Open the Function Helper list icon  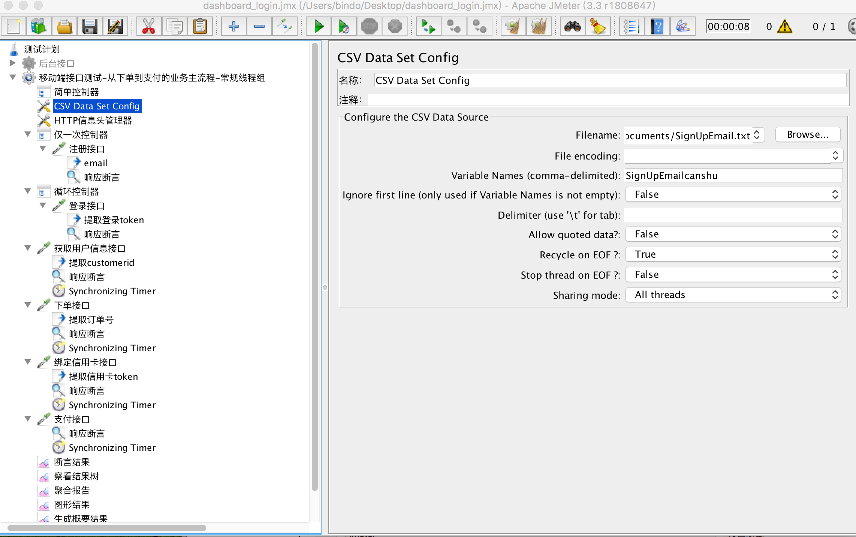(x=632, y=26)
